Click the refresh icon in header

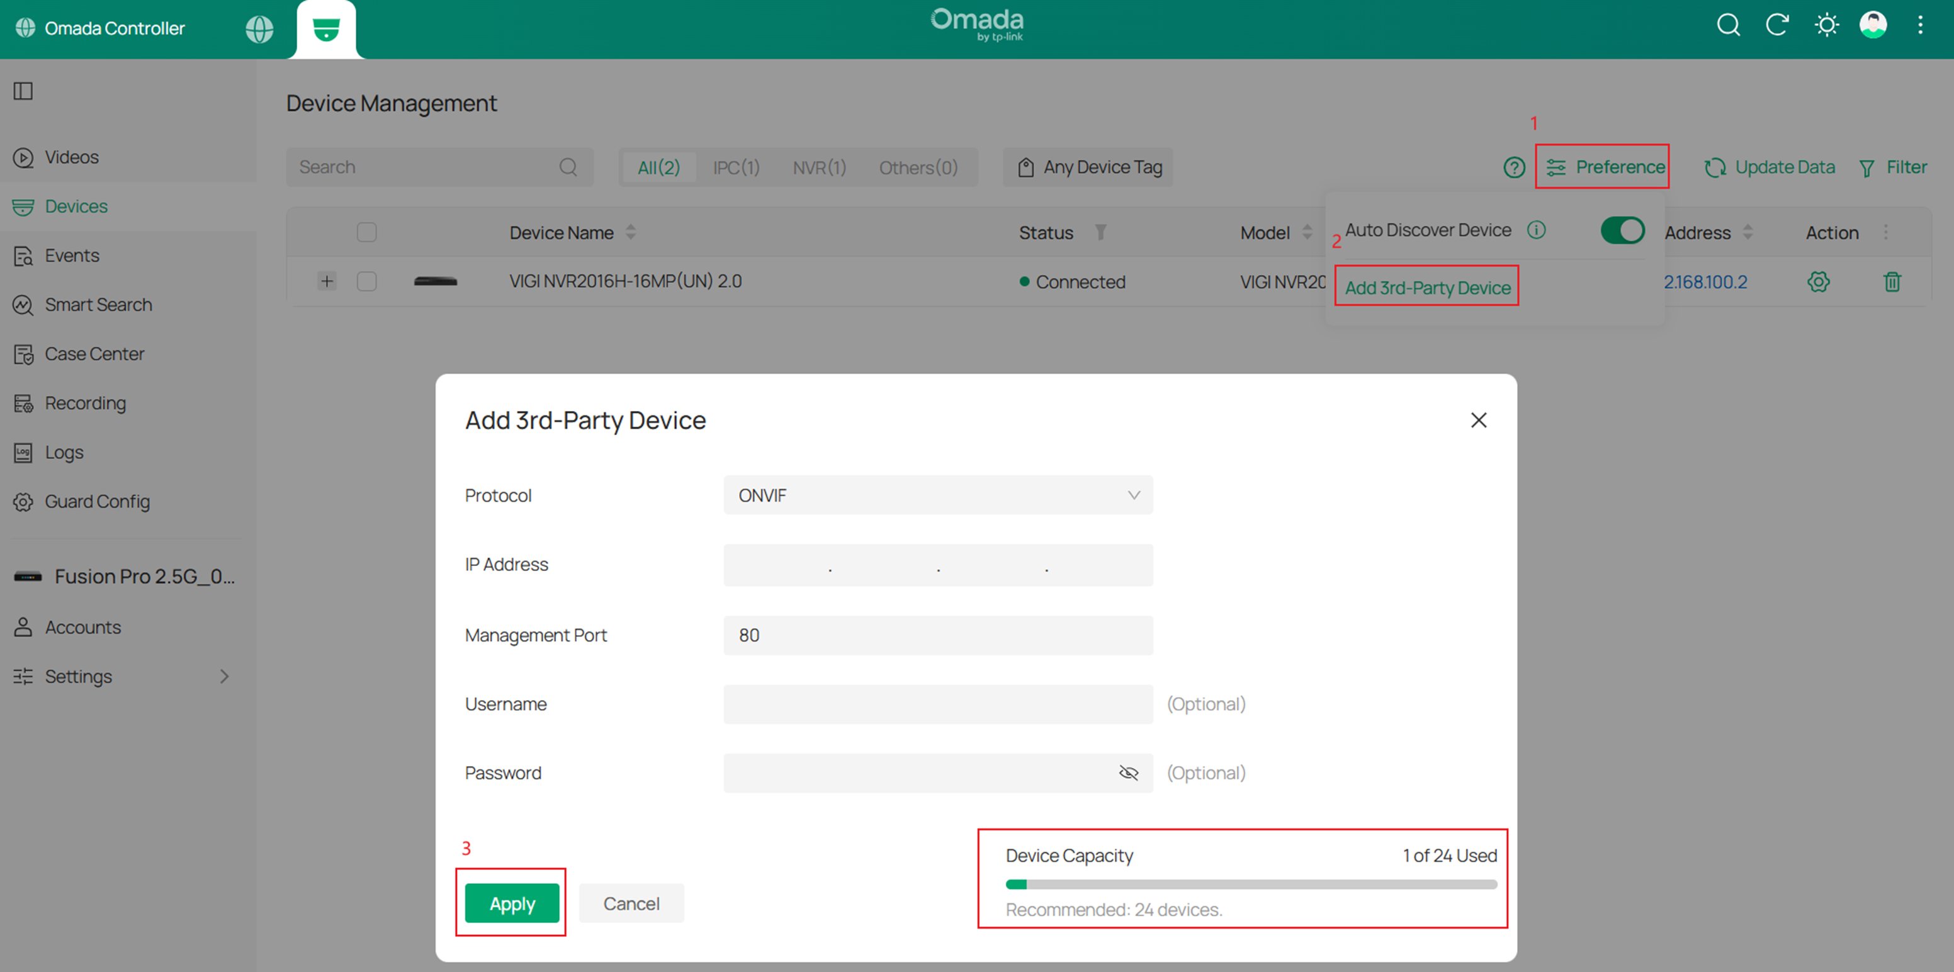coord(1777,25)
